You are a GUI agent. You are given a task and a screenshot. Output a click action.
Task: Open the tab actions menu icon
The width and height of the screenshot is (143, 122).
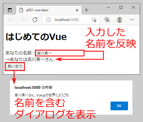point(10,10)
